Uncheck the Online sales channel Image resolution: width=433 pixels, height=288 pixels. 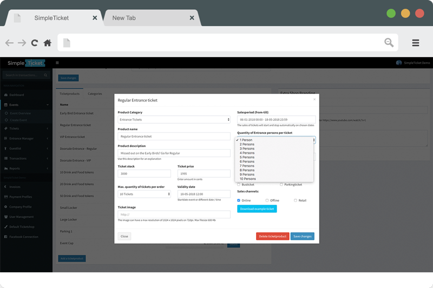[239, 200]
